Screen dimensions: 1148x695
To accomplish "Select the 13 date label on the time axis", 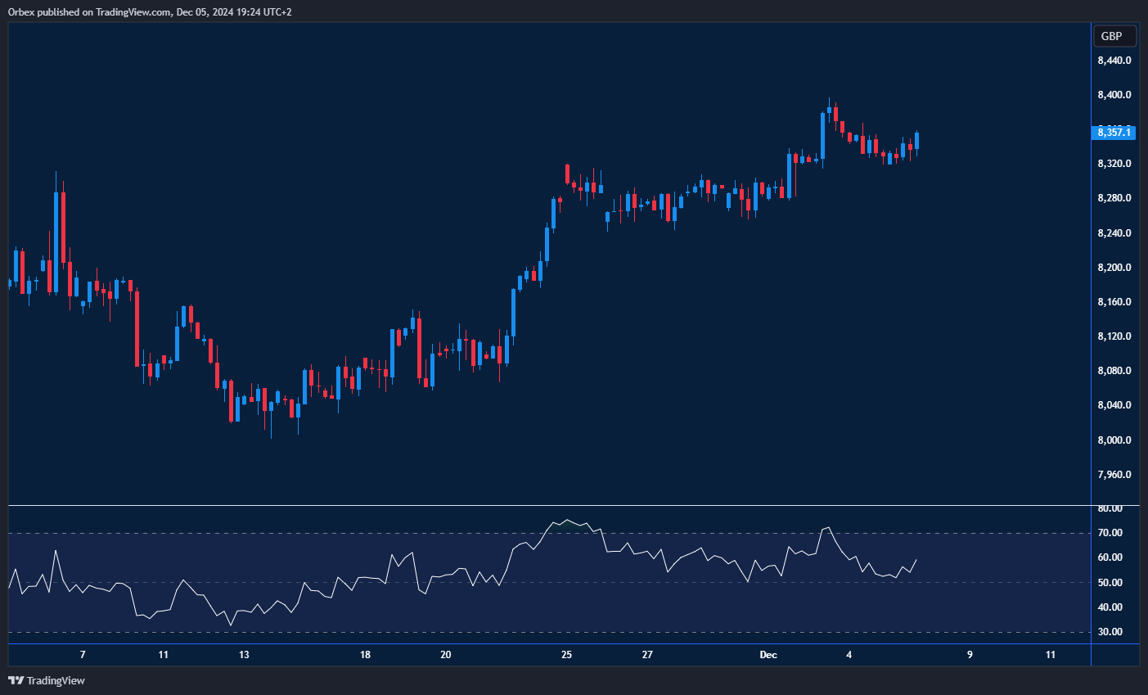I will tap(244, 654).
